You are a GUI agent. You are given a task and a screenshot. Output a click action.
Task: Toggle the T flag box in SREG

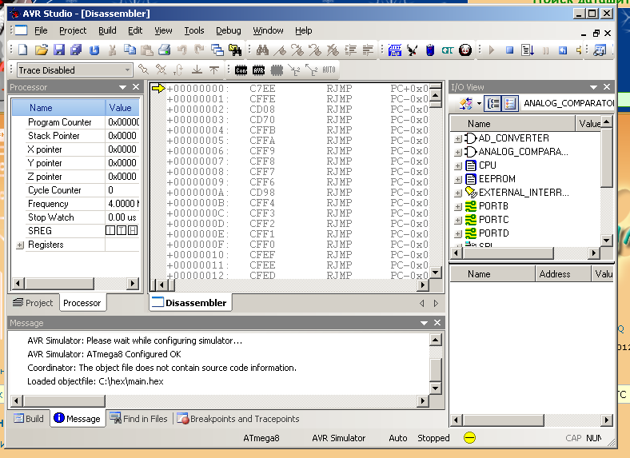coord(122,230)
